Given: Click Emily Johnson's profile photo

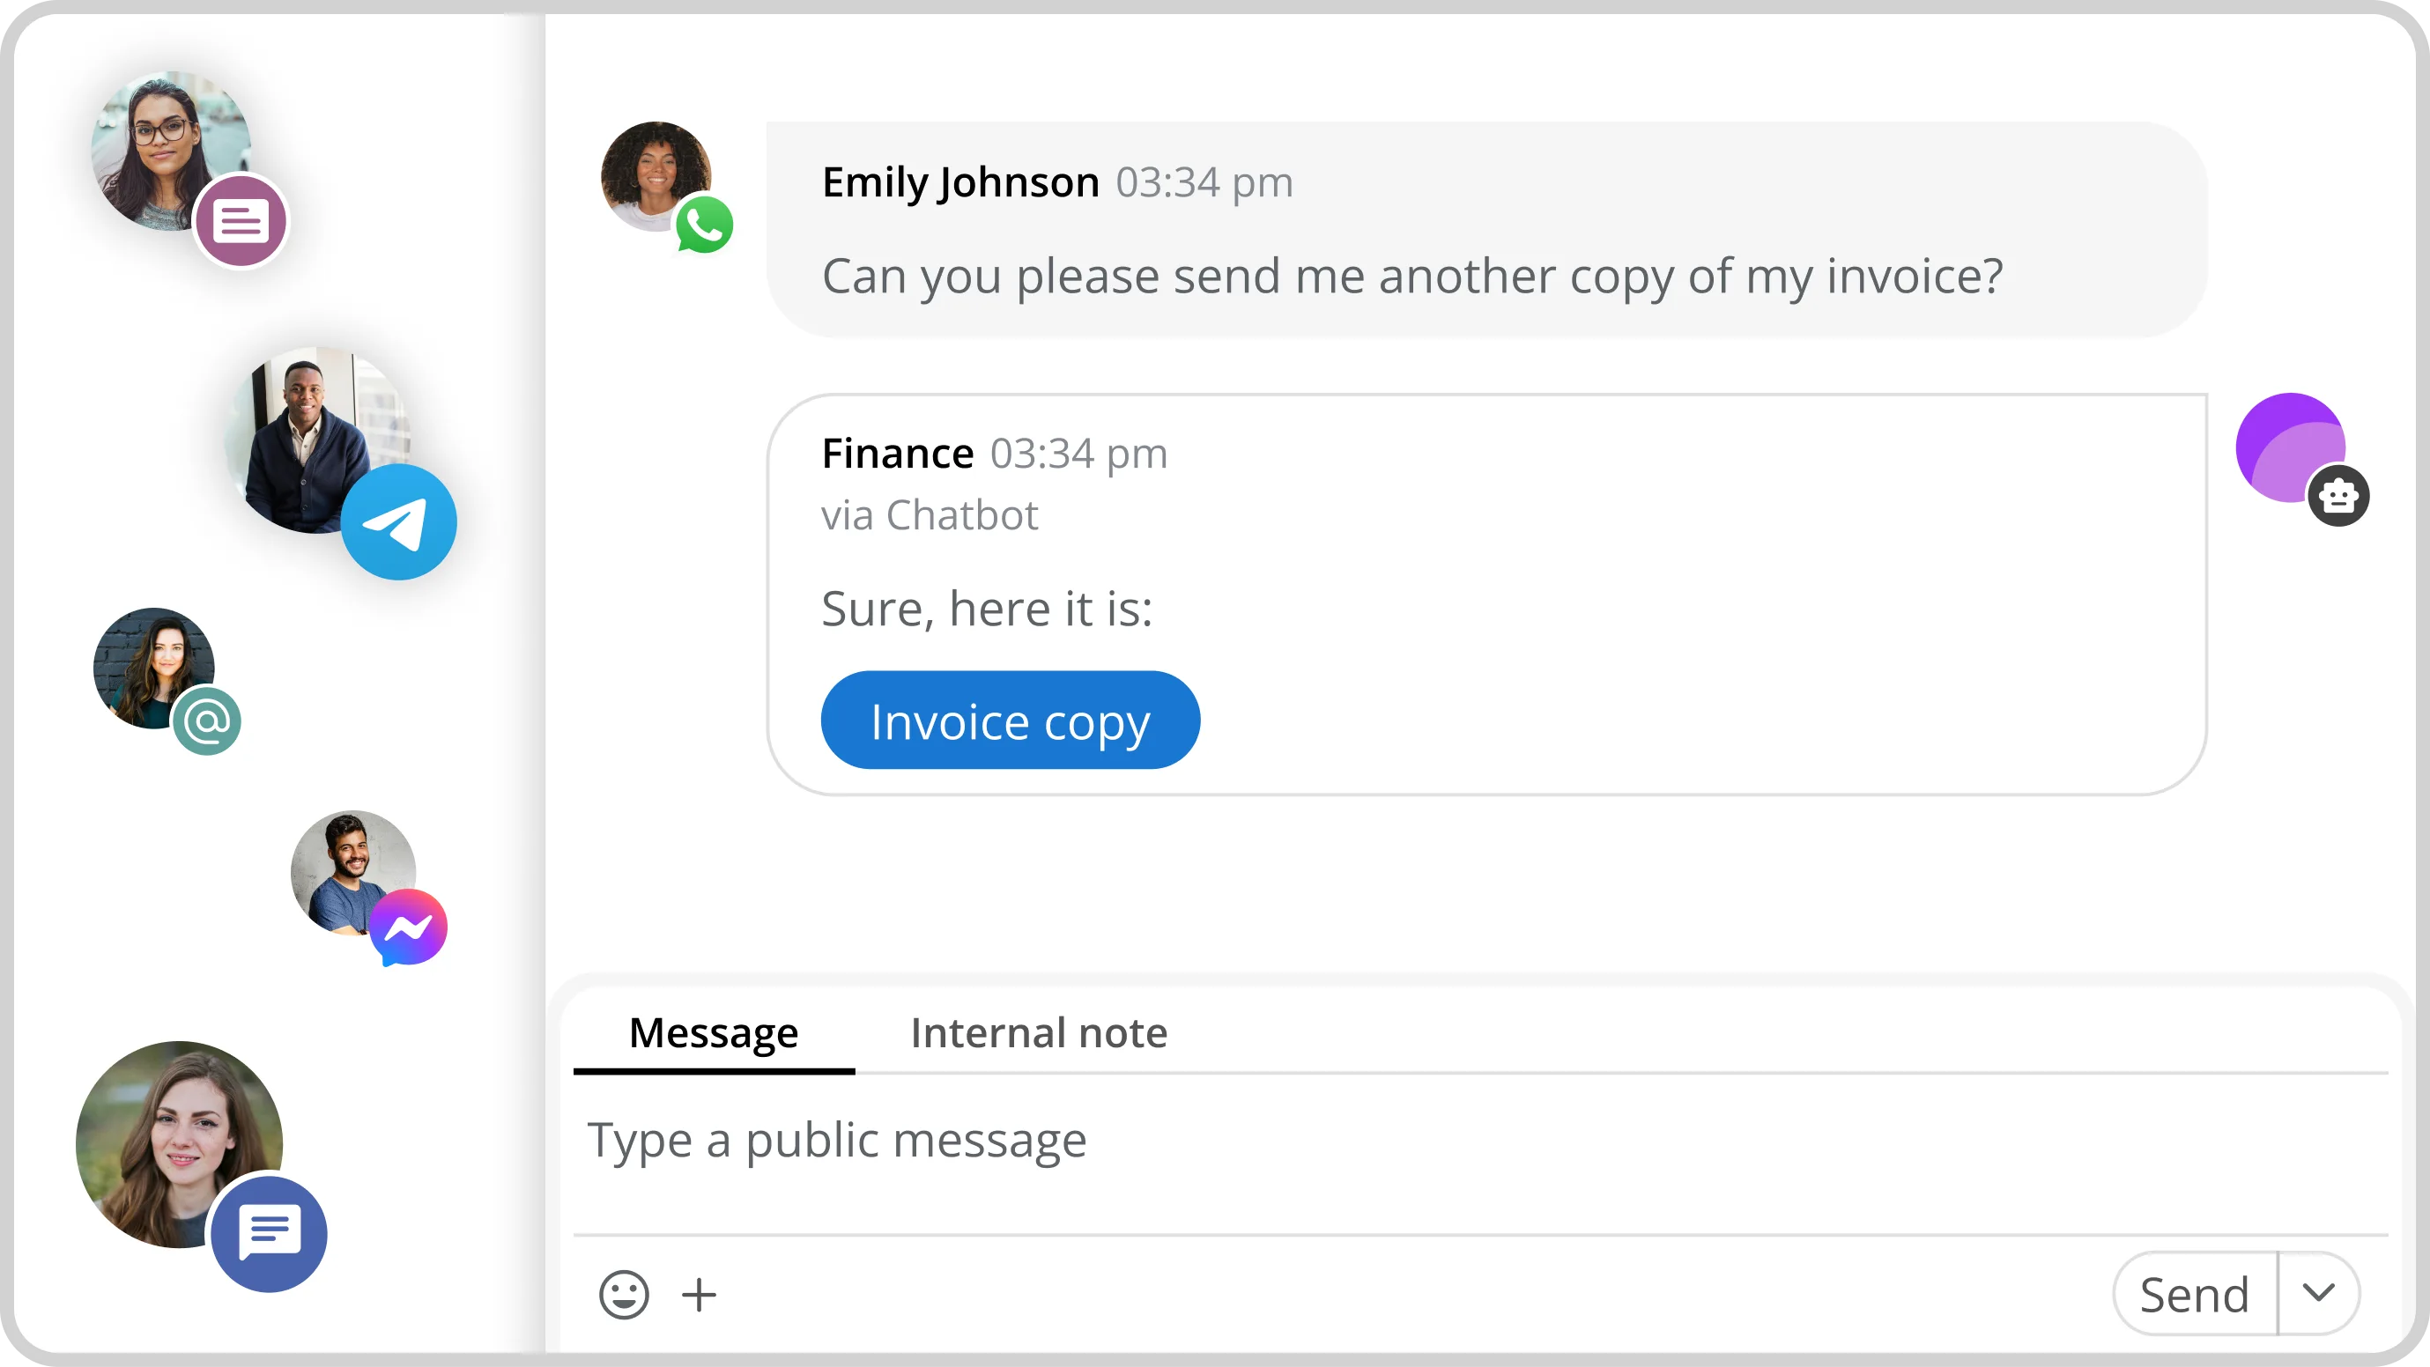Looking at the screenshot, I should pos(656,176).
